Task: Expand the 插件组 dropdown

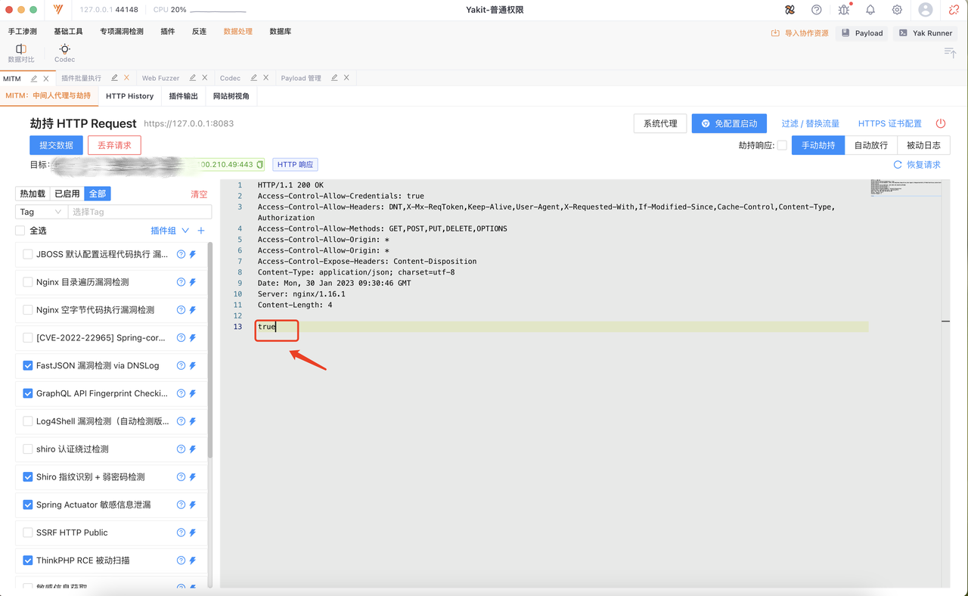Action: pyautogui.click(x=170, y=231)
